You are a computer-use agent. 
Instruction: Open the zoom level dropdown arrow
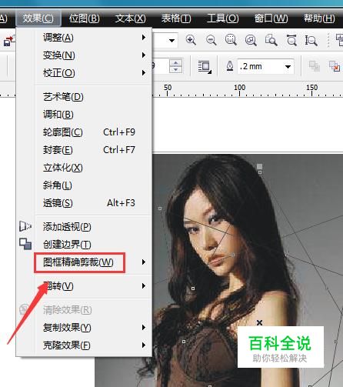point(171,41)
